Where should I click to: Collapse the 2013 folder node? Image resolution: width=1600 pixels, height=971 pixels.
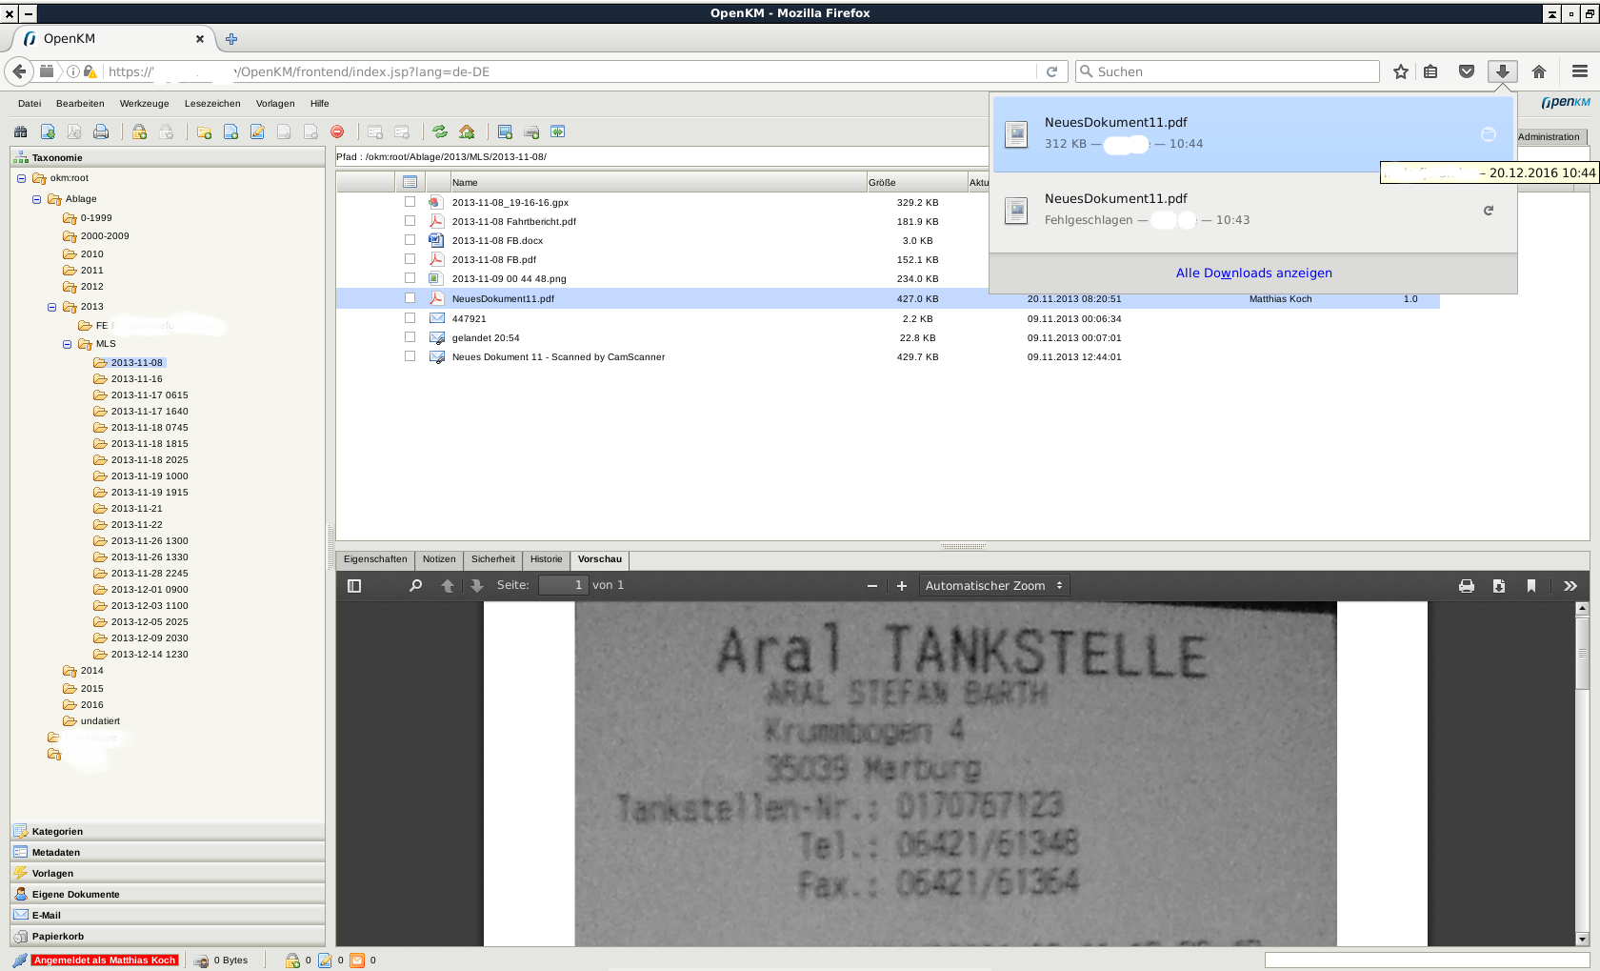[50, 306]
